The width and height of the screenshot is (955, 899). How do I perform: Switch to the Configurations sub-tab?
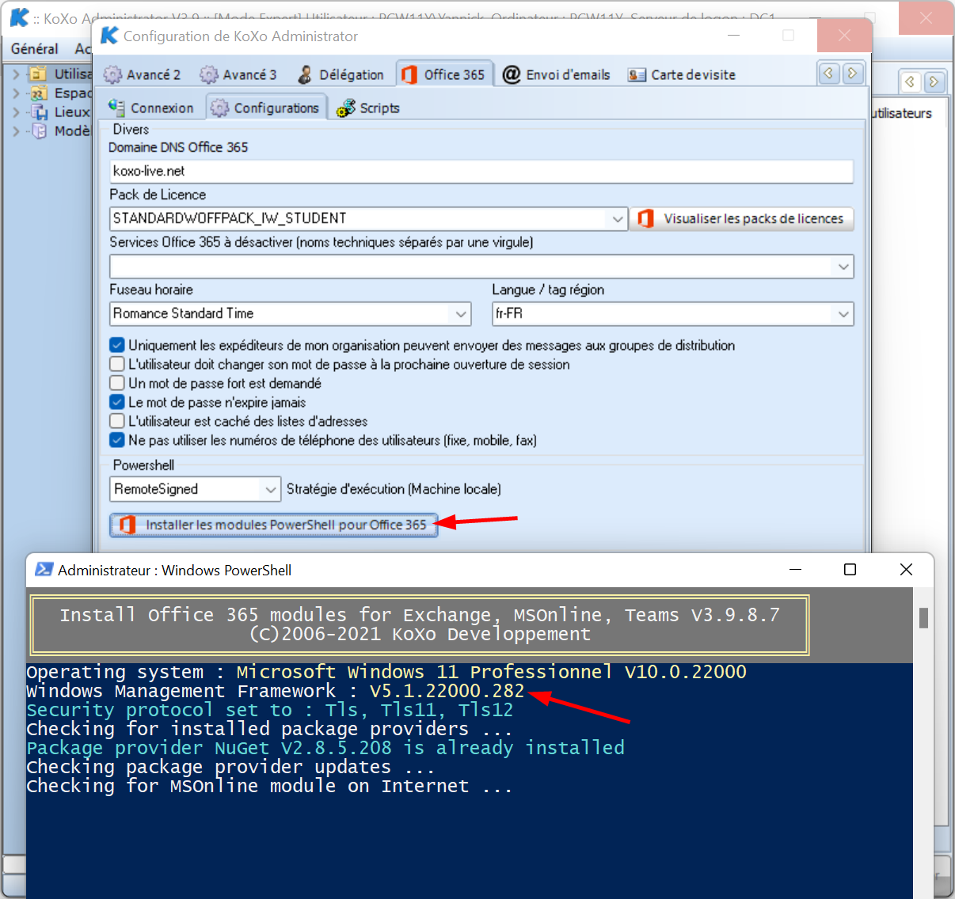tap(266, 108)
